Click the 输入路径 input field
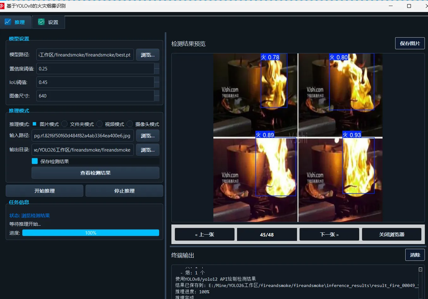This screenshot has height=299, width=428. click(83, 136)
